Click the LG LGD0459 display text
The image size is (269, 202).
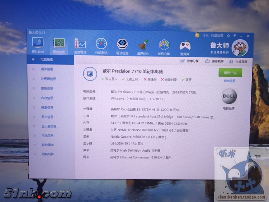[128, 143]
